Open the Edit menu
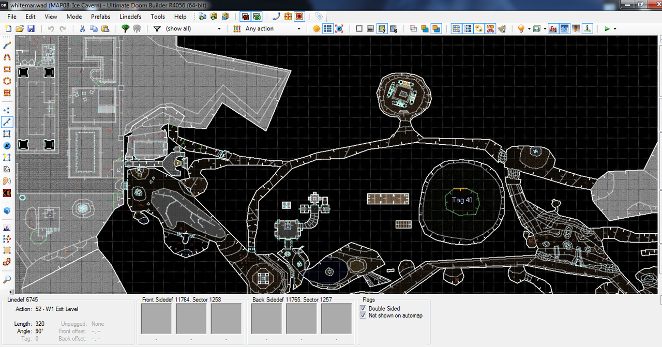 (x=31, y=17)
